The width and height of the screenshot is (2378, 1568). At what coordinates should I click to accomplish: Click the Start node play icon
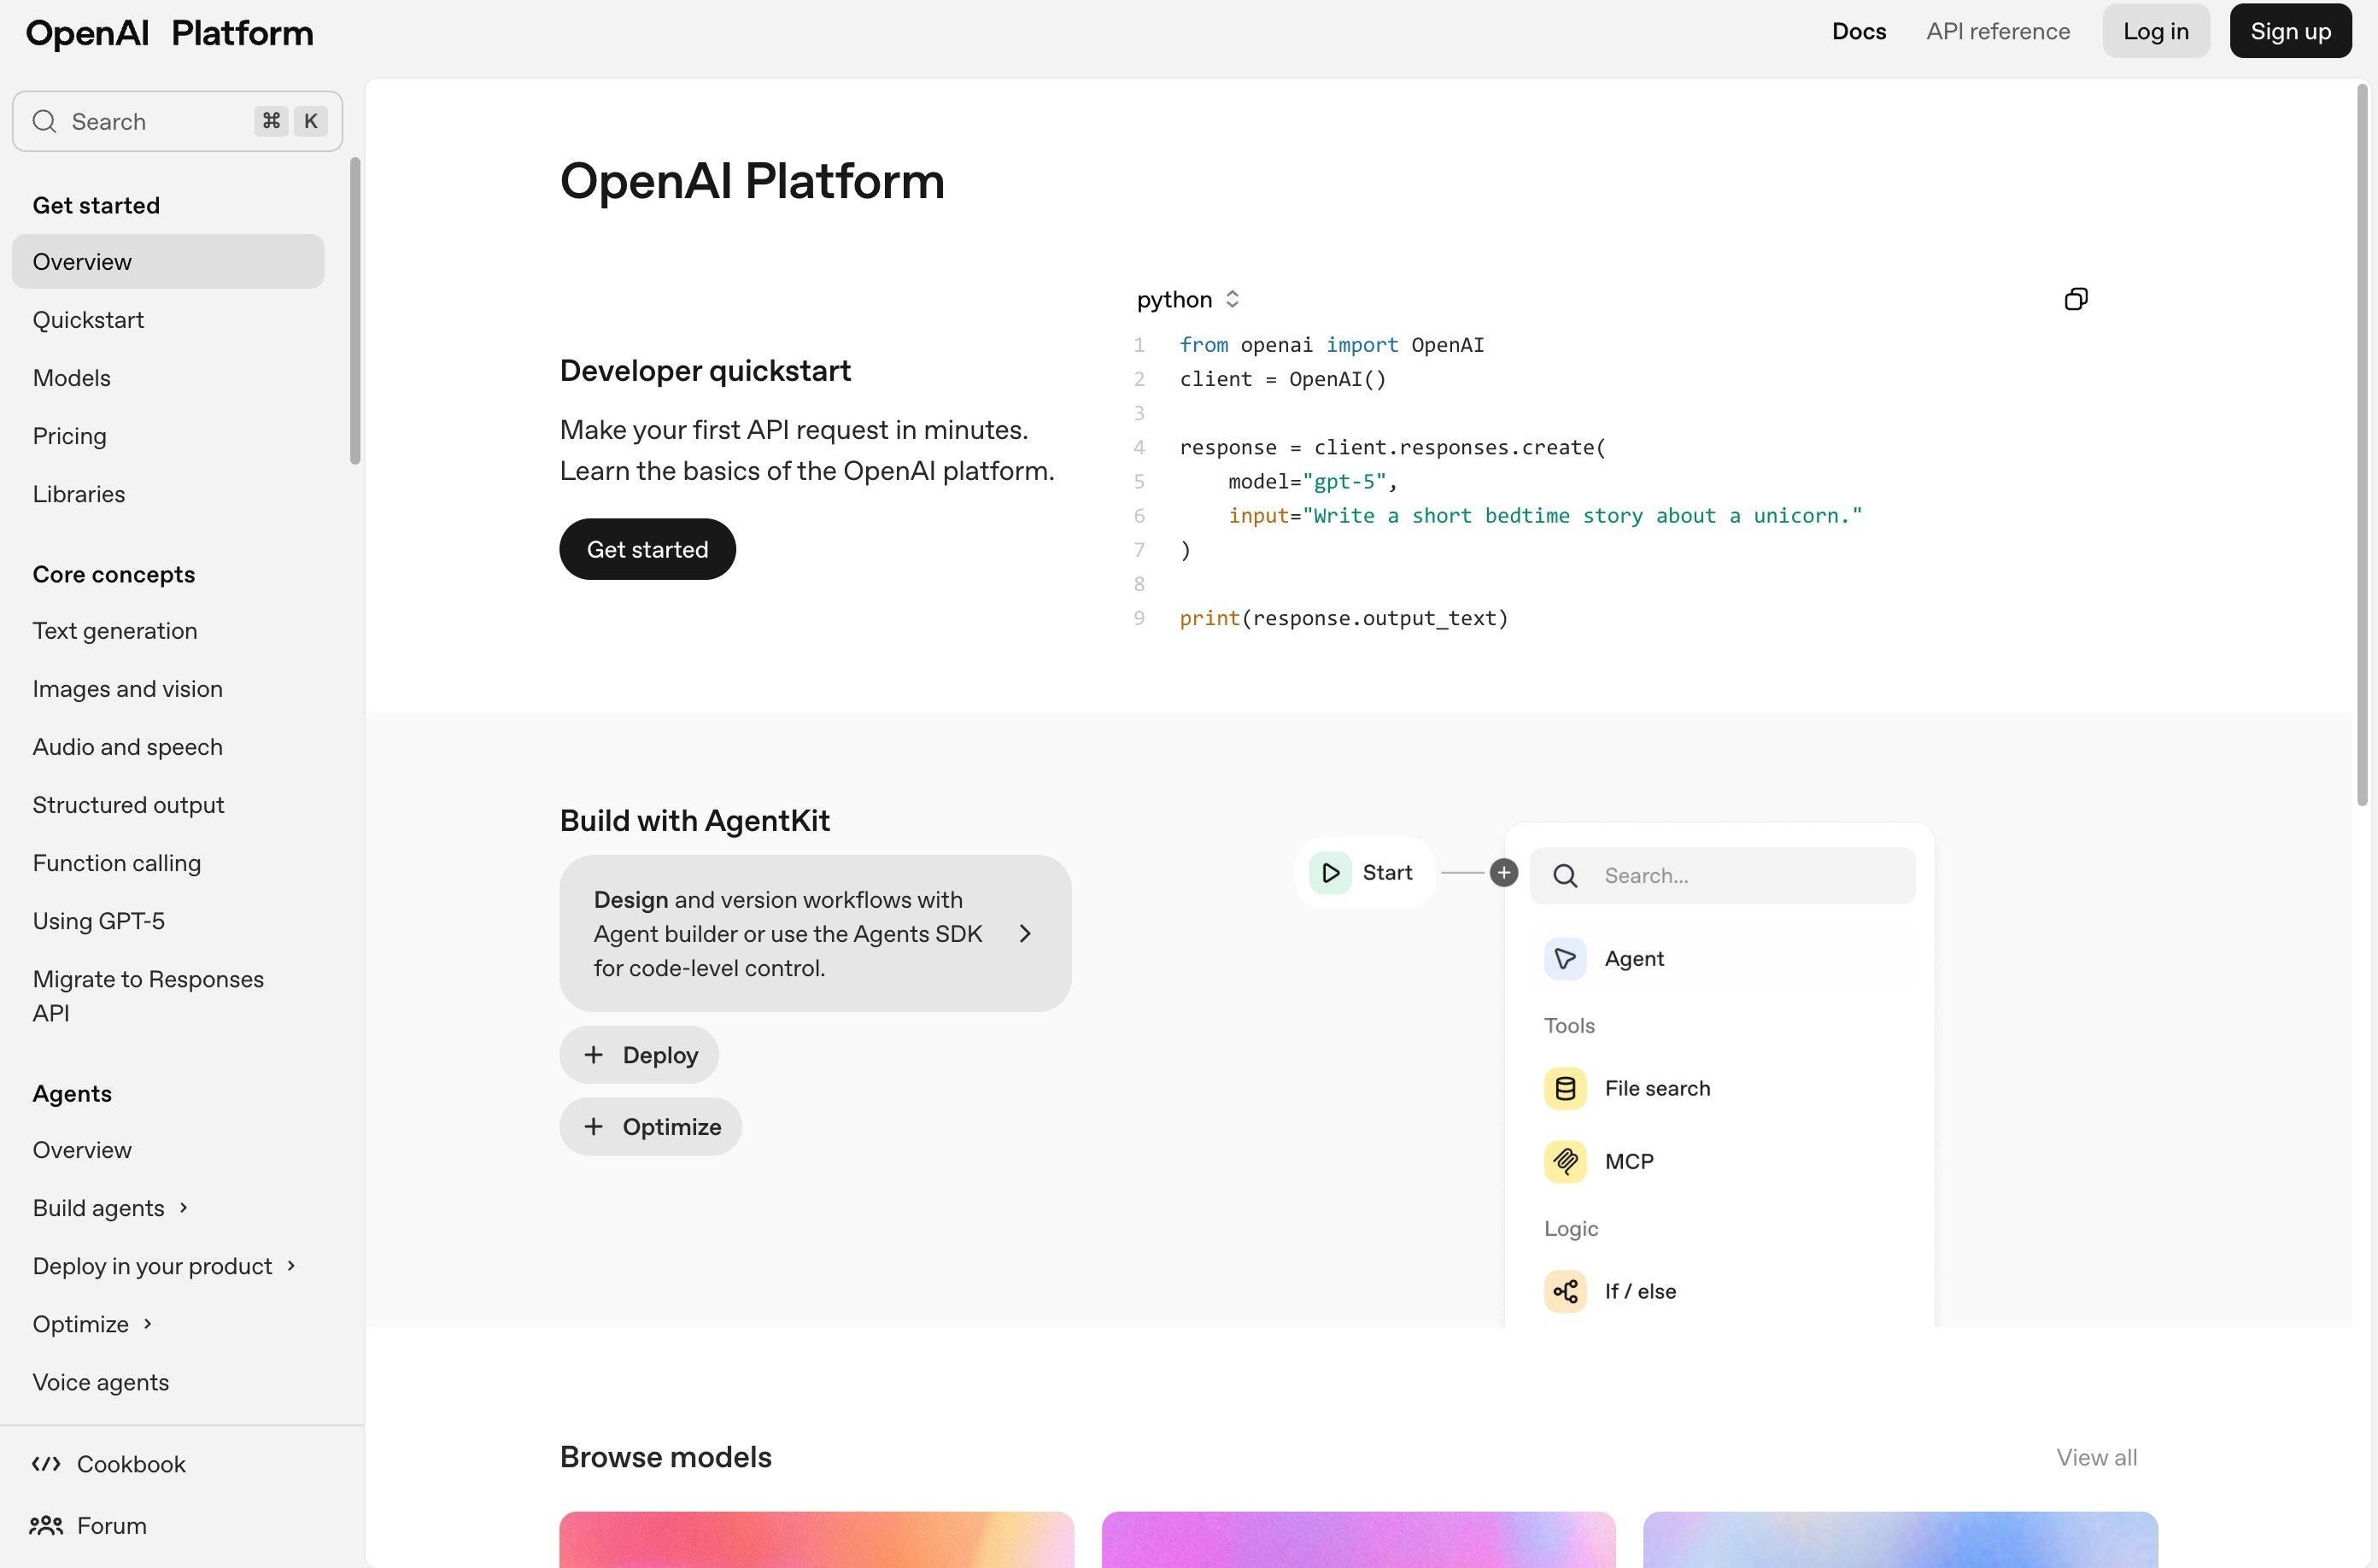[1330, 873]
